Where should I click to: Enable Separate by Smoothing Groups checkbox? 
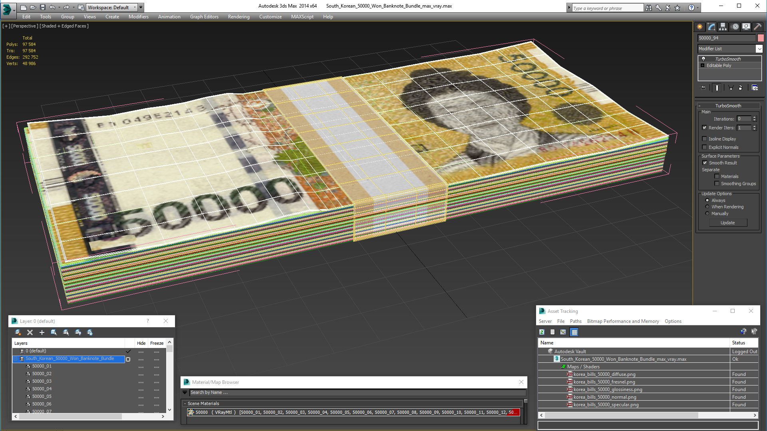[717, 184]
